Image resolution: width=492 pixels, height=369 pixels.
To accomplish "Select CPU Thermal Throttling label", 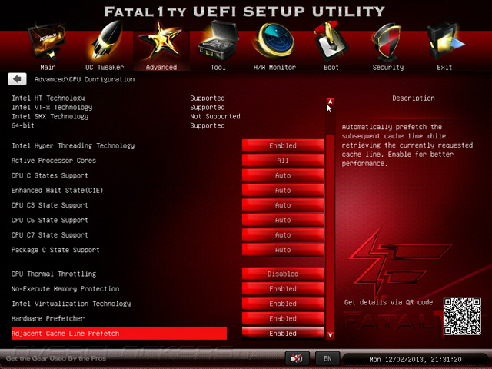I will 54,274.
